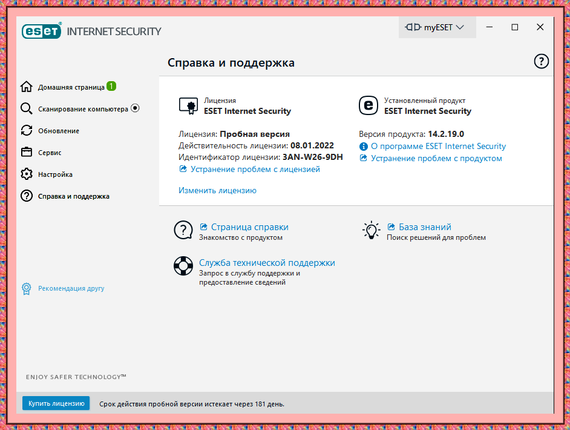Click the green notification badge on Домашняя страница

[x=111, y=86]
